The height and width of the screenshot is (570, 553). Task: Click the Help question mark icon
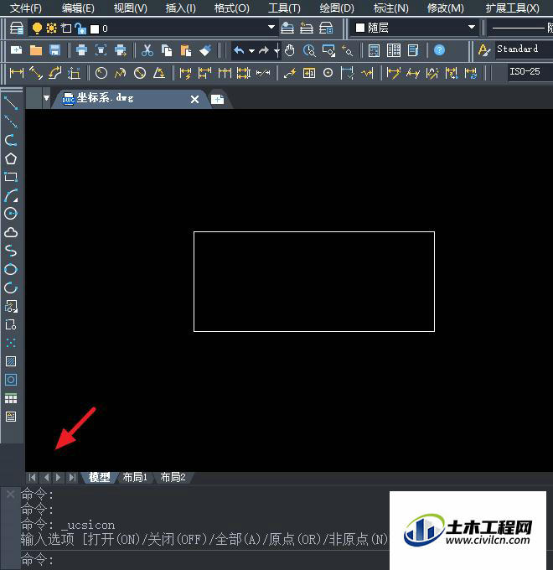click(x=439, y=50)
